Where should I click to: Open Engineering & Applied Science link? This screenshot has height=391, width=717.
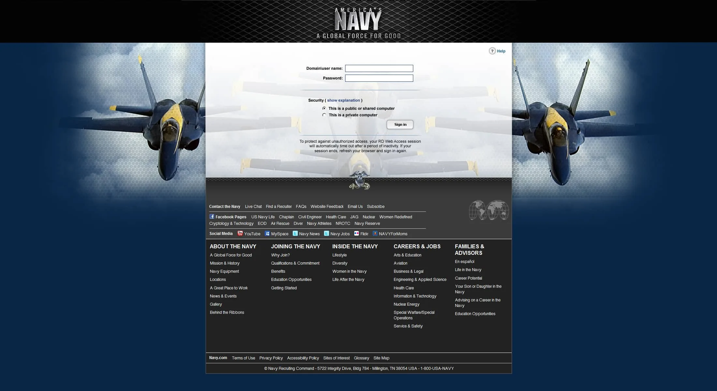[420, 280]
